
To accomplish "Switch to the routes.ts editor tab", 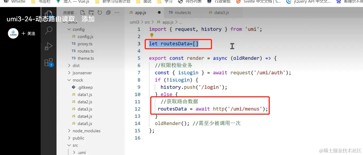I will (x=179, y=12).
